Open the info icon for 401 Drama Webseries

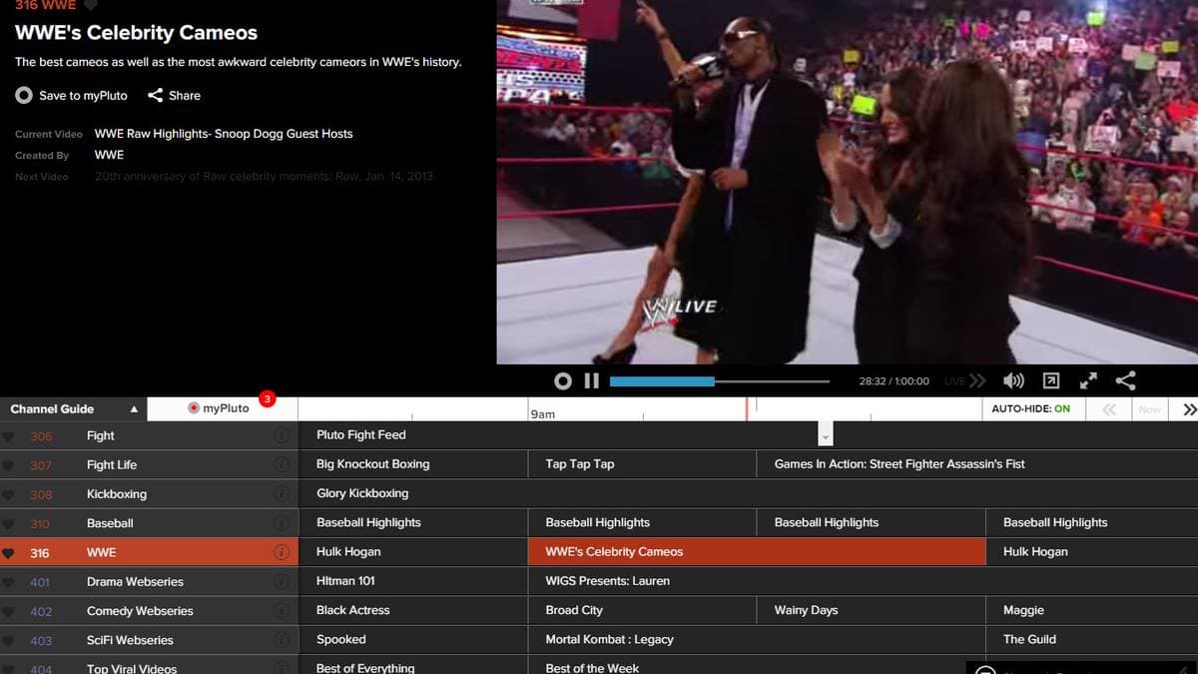pyautogui.click(x=282, y=581)
